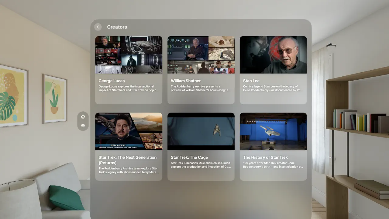Screen dimensions: 389x219
Task: Open the William Shatner video thumbnail
Action: click(x=201, y=55)
